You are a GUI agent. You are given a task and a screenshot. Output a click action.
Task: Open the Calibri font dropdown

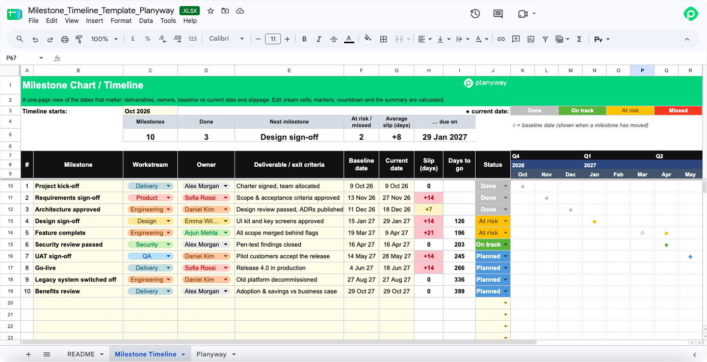coord(226,39)
